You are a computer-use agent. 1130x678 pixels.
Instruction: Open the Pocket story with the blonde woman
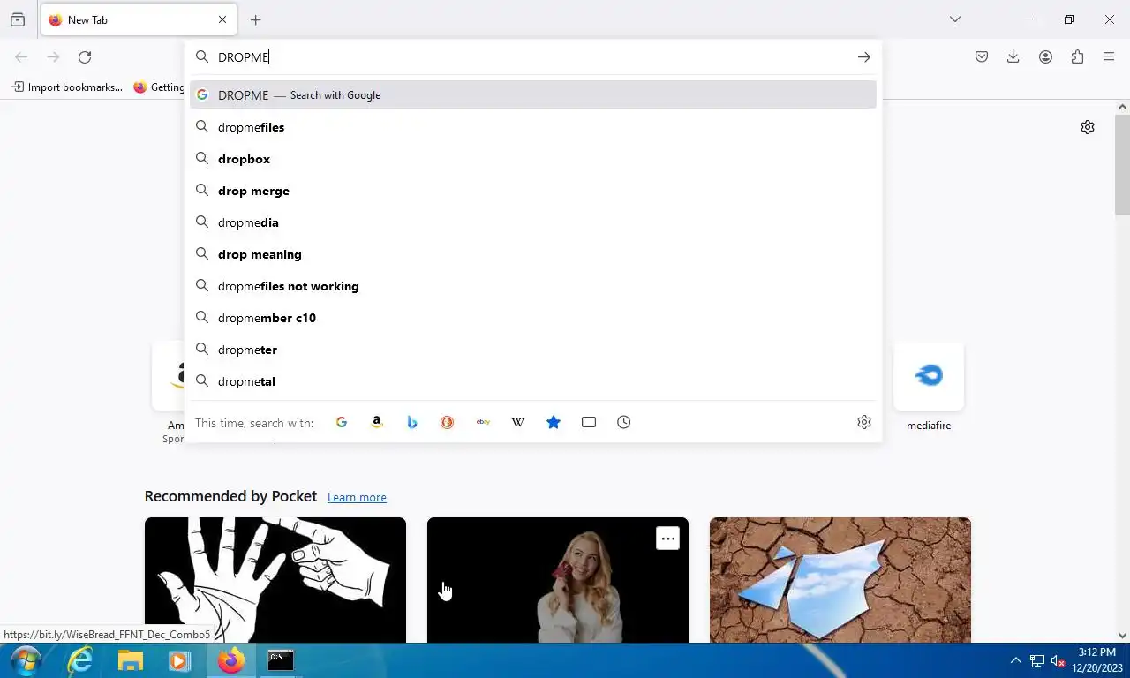tap(558, 580)
